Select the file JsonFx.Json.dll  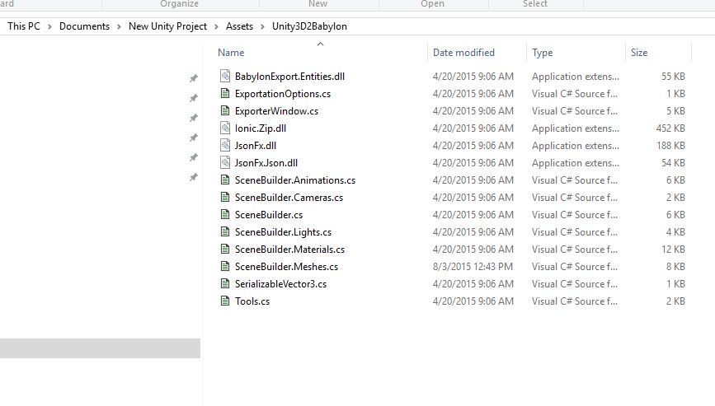tap(266, 163)
